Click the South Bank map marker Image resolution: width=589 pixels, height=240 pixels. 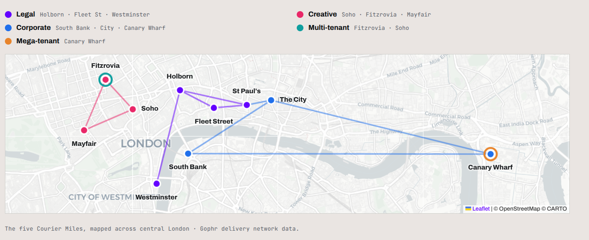pyautogui.click(x=188, y=153)
